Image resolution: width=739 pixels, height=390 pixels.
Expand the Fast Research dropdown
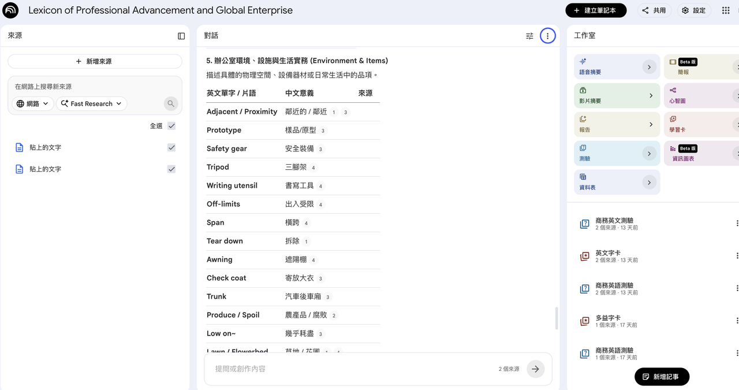(x=91, y=104)
